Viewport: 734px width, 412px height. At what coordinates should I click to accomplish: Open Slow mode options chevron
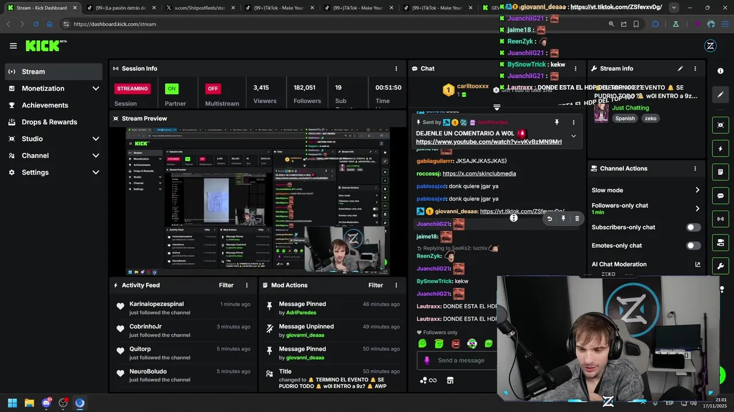pos(697,190)
